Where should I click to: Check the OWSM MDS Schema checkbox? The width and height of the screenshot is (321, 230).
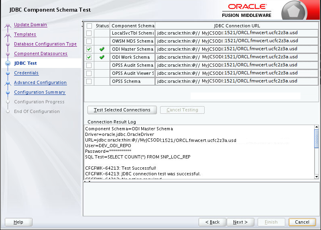coord(89,41)
